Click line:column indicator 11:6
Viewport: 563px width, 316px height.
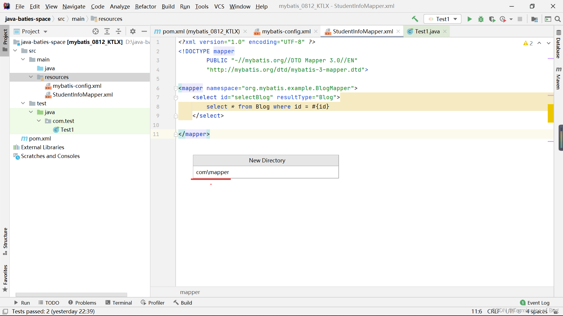[x=476, y=311]
